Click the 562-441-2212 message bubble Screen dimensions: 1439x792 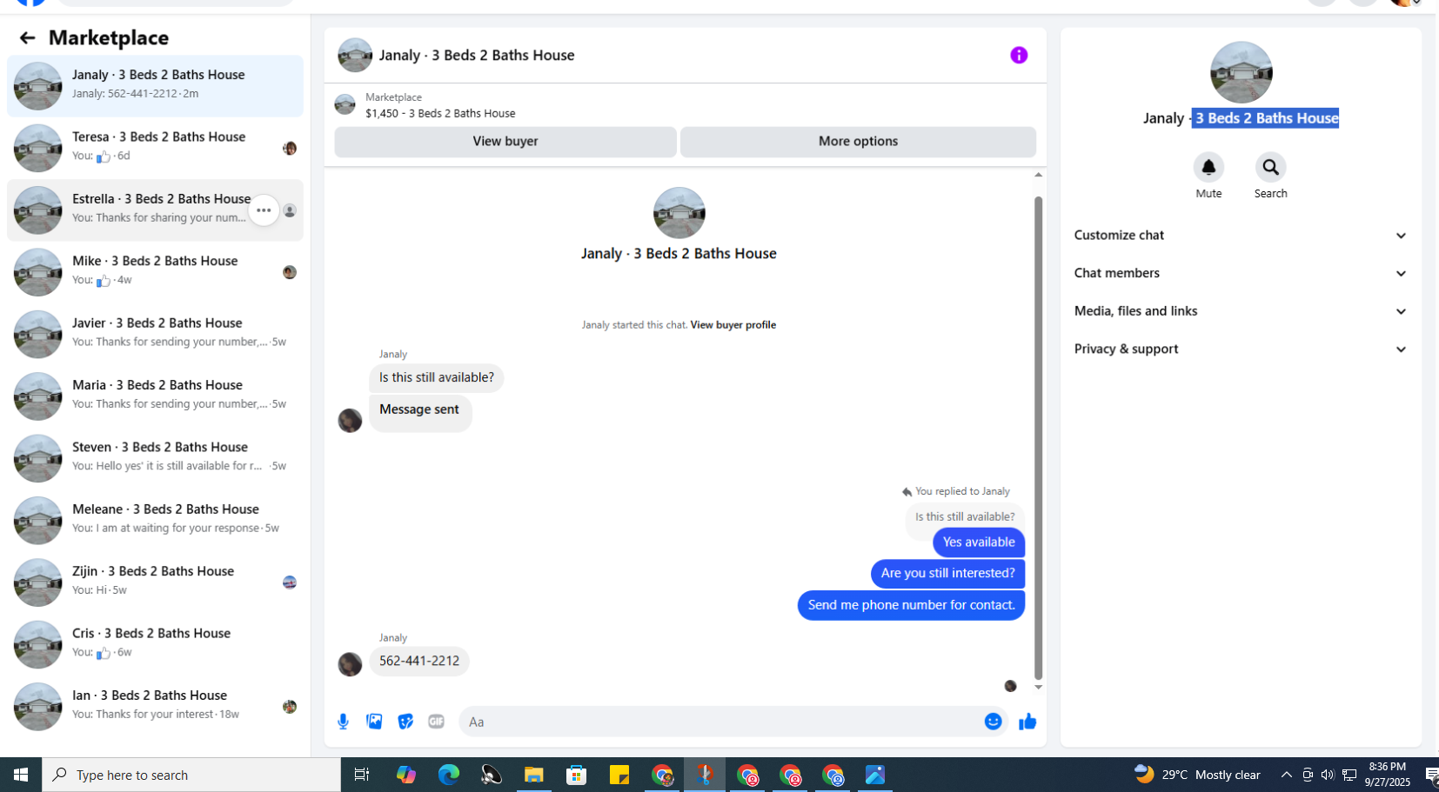pos(419,662)
